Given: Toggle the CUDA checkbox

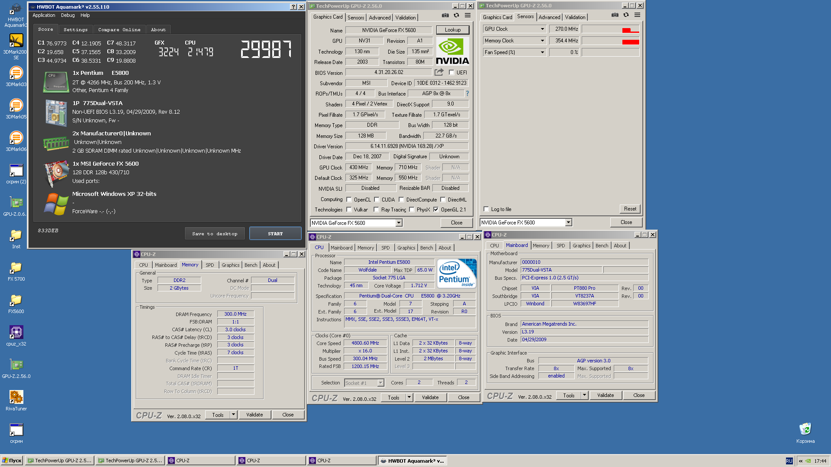Looking at the screenshot, I should coord(377,200).
